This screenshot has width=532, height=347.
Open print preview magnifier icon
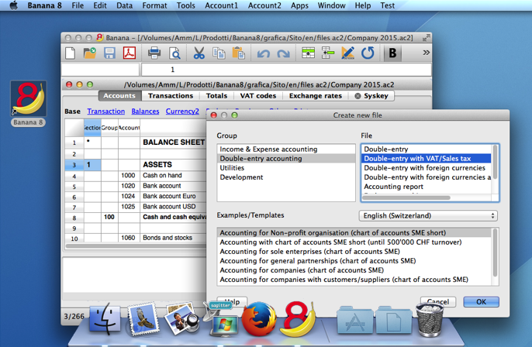pyautogui.click(x=174, y=53)
